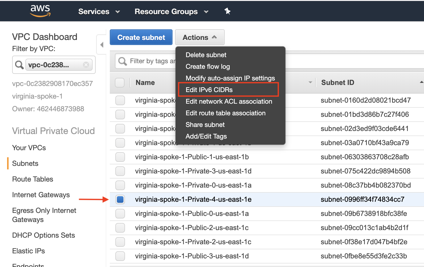
Task: Open the Services dropdown
Action: pos(99,12)
